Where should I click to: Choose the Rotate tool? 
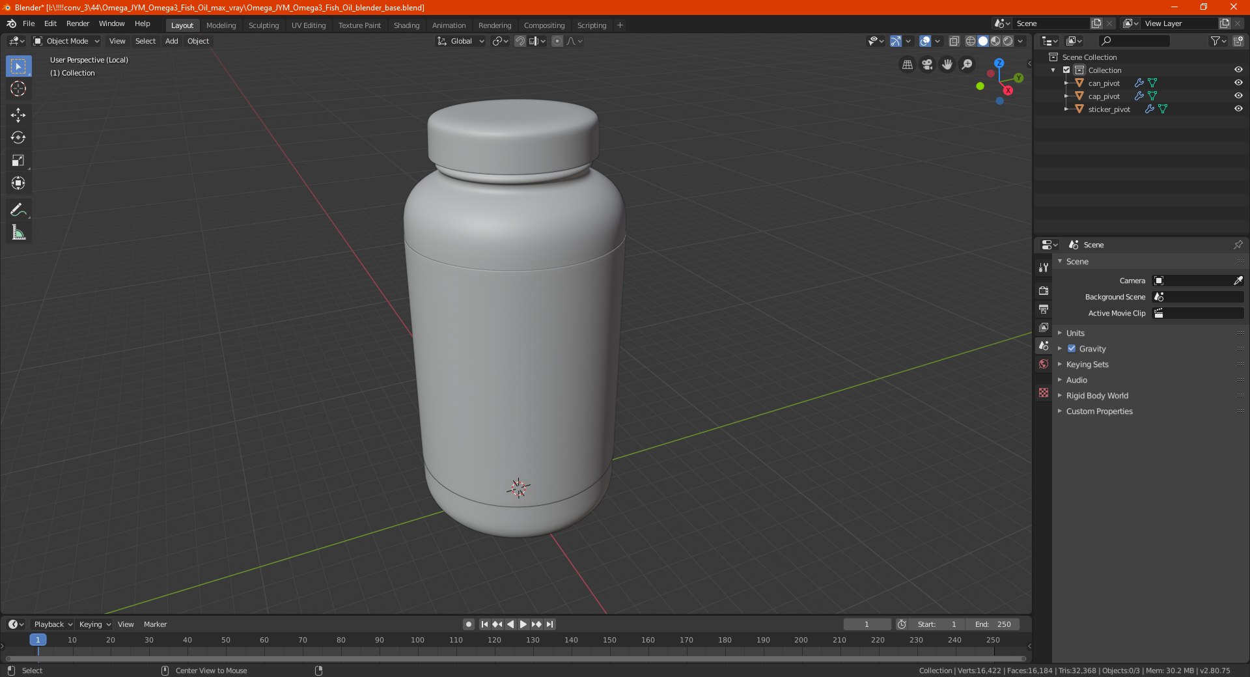18,137
